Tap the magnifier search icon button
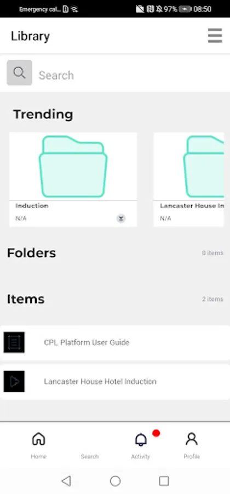The height and width of the screenshot is (494, 230). pyautogui.click(x=20, y=73)
